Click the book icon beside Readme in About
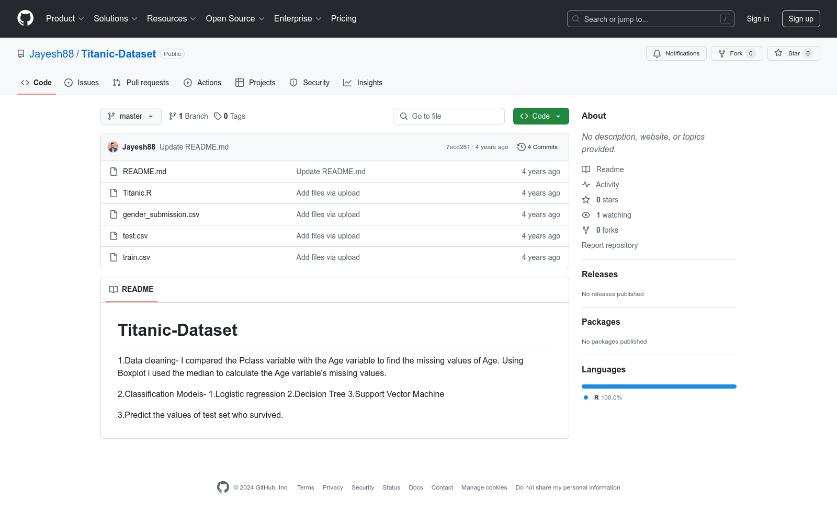 (586, 169)
